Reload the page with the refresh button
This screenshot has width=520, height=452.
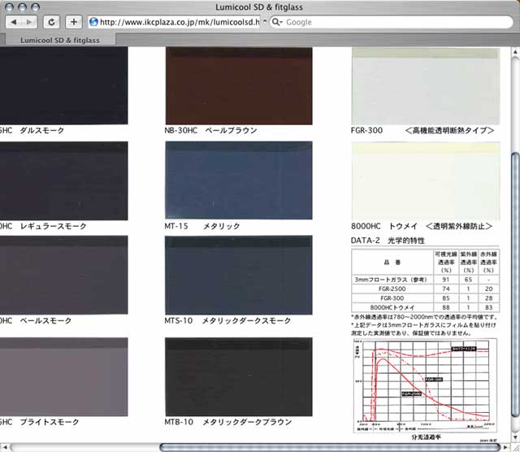click(51, 22)
